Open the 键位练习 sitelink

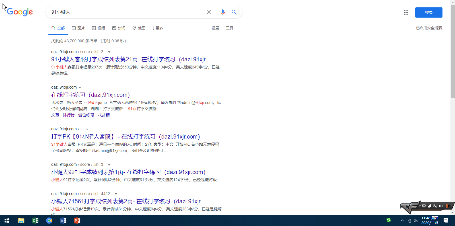pos(86,115)
